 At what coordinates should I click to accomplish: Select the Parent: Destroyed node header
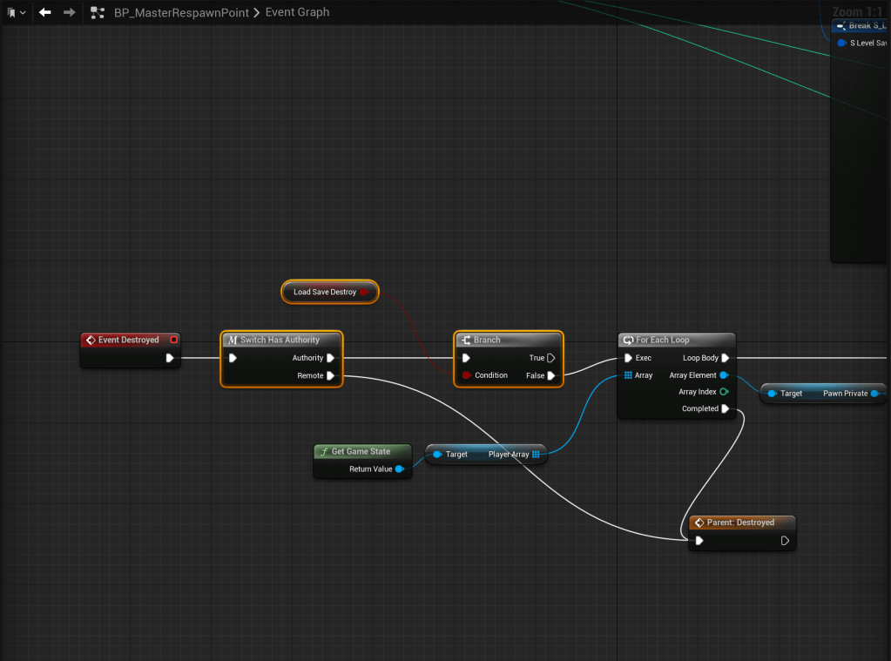point(740,523)
